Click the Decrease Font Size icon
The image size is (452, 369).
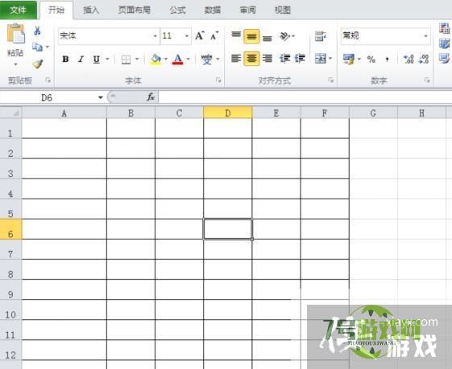214,36
